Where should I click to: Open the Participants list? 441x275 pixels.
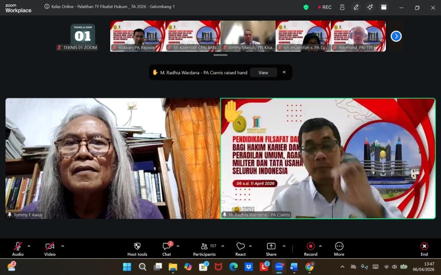coord(205,246)
